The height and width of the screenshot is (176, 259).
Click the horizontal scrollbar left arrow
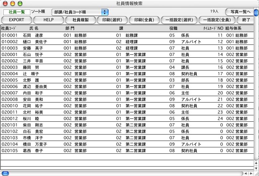point(246,173)
